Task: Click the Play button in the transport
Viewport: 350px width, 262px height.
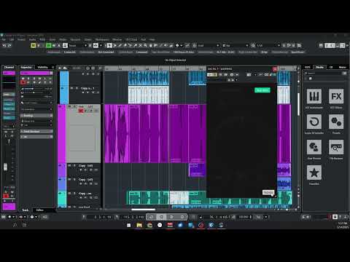Action: click(x=171, y=217)
